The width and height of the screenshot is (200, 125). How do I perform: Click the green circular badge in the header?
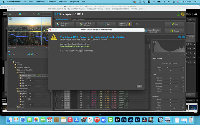(178, 14)
